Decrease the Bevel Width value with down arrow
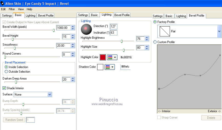The width and height of the screenshot is (222, 130). pos(73,29)
